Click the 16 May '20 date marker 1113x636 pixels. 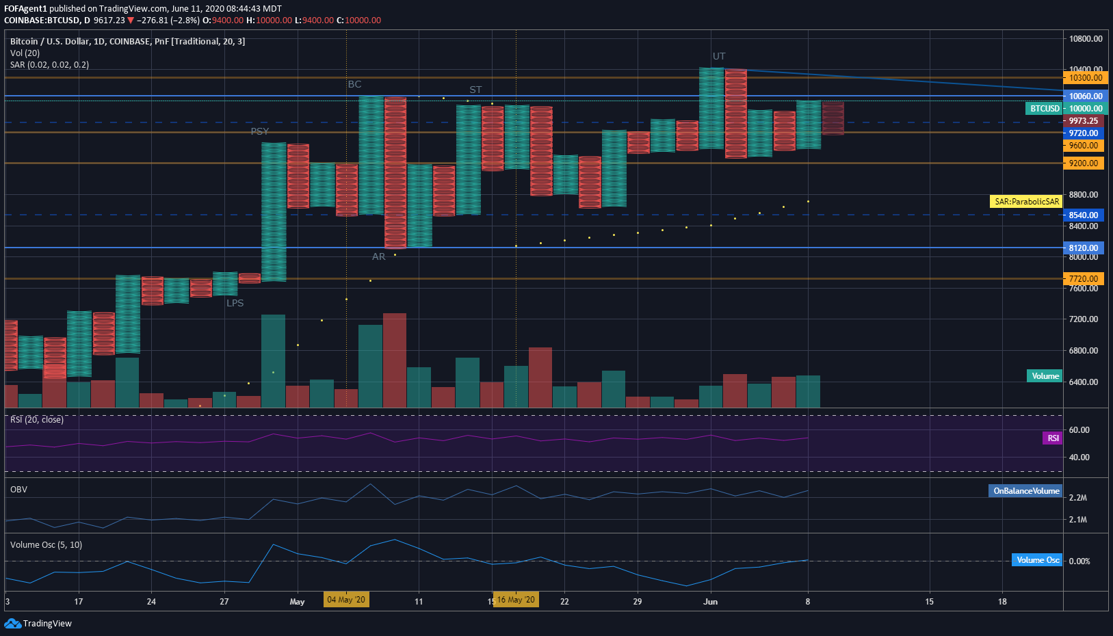(x=516, y=600)
